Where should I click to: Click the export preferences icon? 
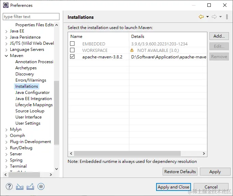tap(30, 187)
